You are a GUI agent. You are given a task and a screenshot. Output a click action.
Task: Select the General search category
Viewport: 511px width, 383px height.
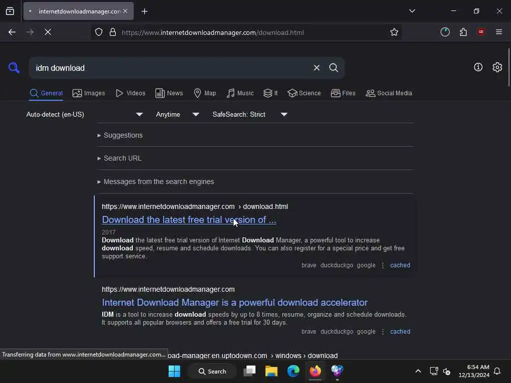click(x=46, y=93)
